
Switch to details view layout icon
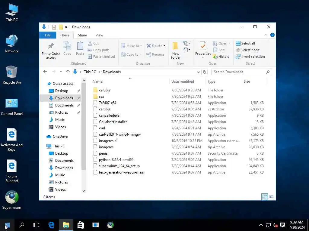(264, 197)
